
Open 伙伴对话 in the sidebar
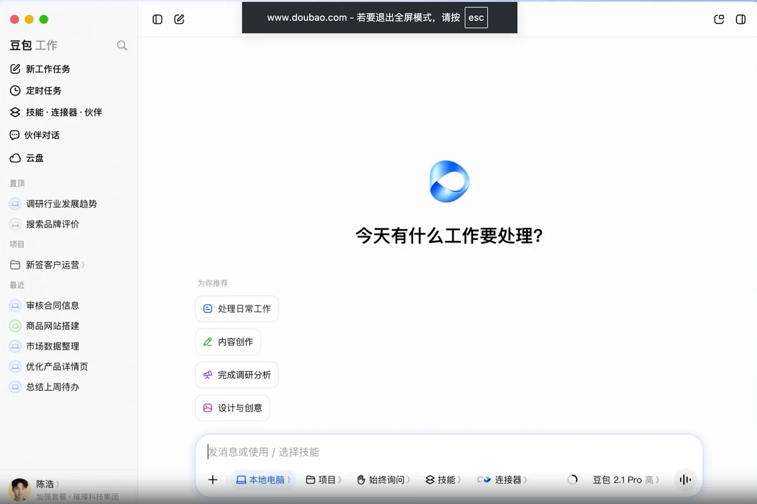click(35, 135)
